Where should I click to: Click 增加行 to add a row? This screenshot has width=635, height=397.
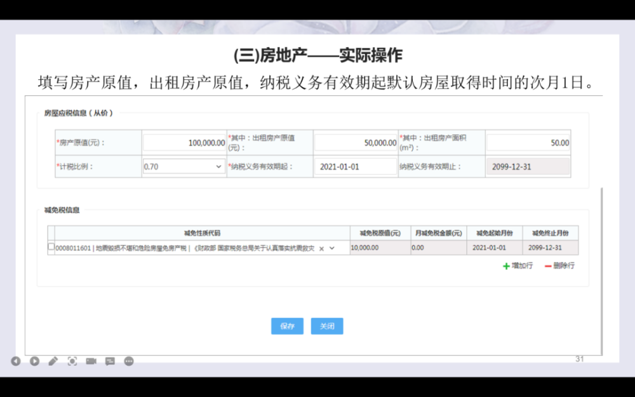click(517, 266)
